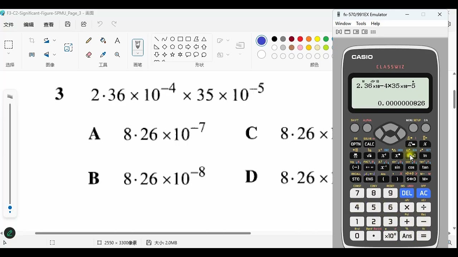This screenshot has width=458, height=257.
Task: Select the secondary color circle (white)
Action: (262, 54)
